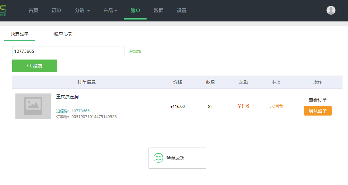Open the 查看订单 link
Image resolution: width=348 pixels, height=185 pixels.
(x=318, y=100)
